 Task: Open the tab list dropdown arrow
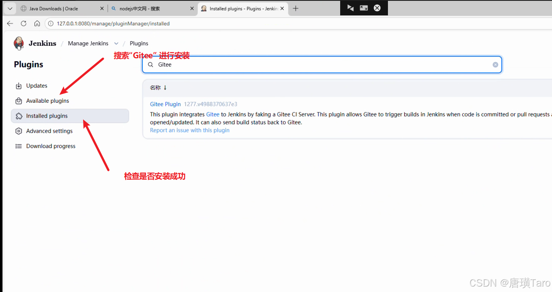[10, 8]
